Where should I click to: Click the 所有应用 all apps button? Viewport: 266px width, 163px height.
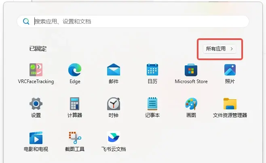220,49
